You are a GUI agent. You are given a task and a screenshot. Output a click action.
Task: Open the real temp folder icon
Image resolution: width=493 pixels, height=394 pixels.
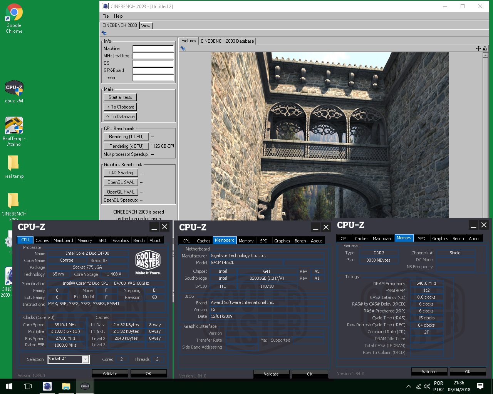pyautogui.click(x=14, y=167)
